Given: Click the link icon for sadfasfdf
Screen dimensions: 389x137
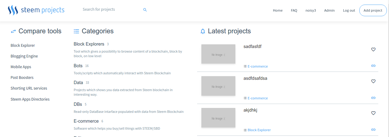Looking at the screenshot, I should point(373,66).
